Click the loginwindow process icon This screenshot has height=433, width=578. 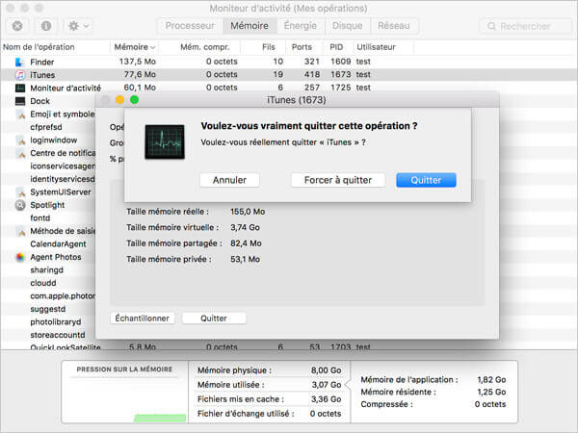(x=20, y=140)
